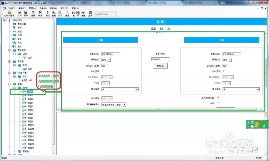
Task: Uncheck DPL关闭代码 checkbox
Action: (218, 98)
